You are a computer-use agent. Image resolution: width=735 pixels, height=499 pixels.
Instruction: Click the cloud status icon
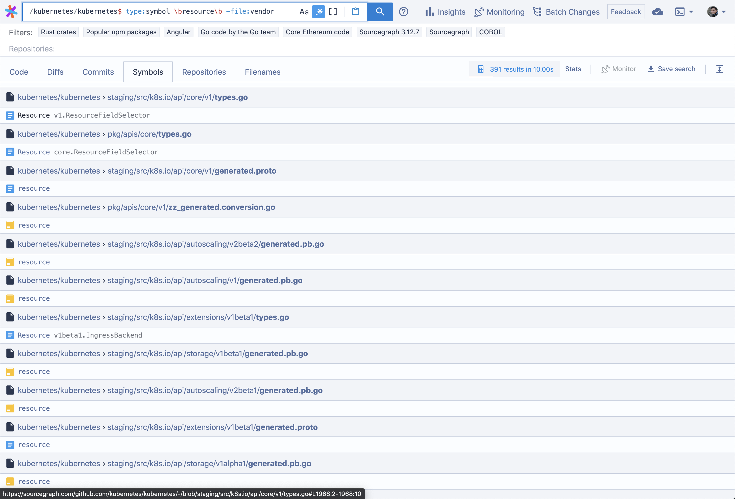point(657,12)
